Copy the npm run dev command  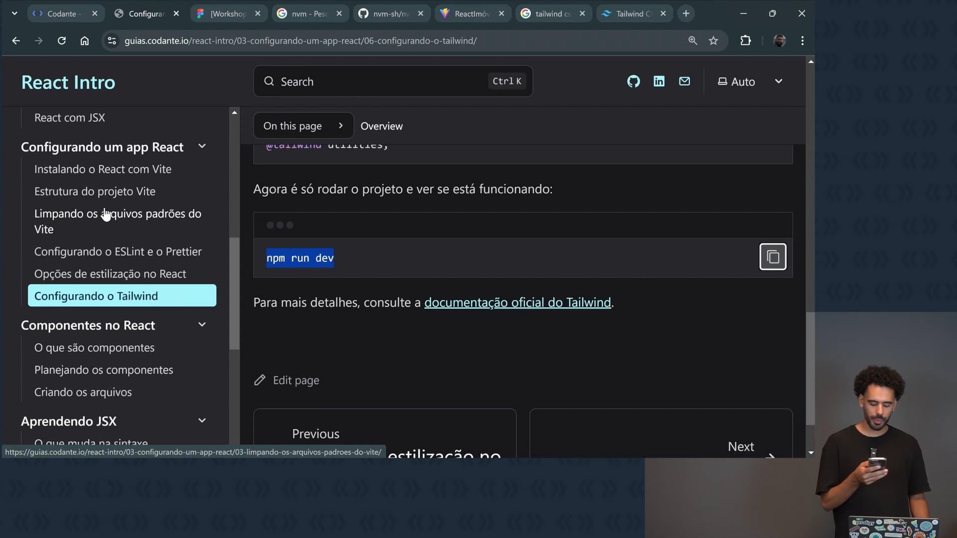tap(773, 257)
